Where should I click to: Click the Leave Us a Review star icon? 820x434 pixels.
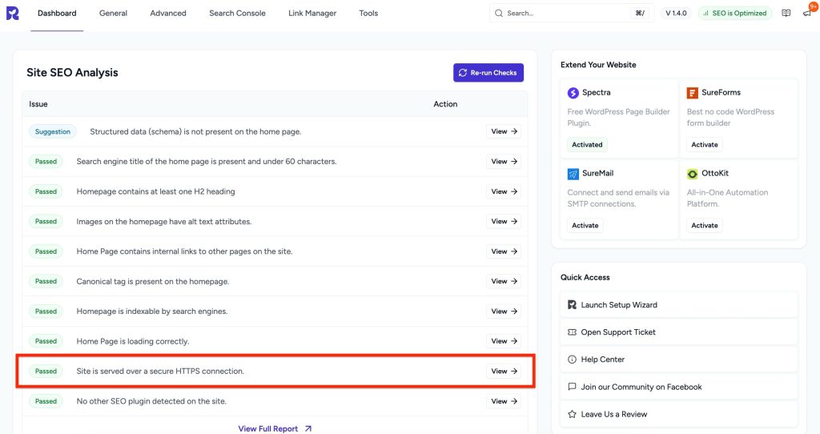572,414
